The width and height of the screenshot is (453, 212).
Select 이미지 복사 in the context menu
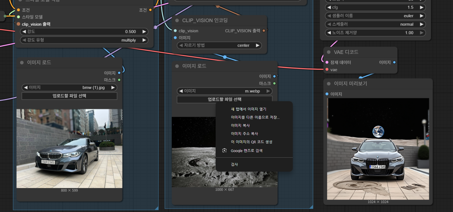pos(254,125)
